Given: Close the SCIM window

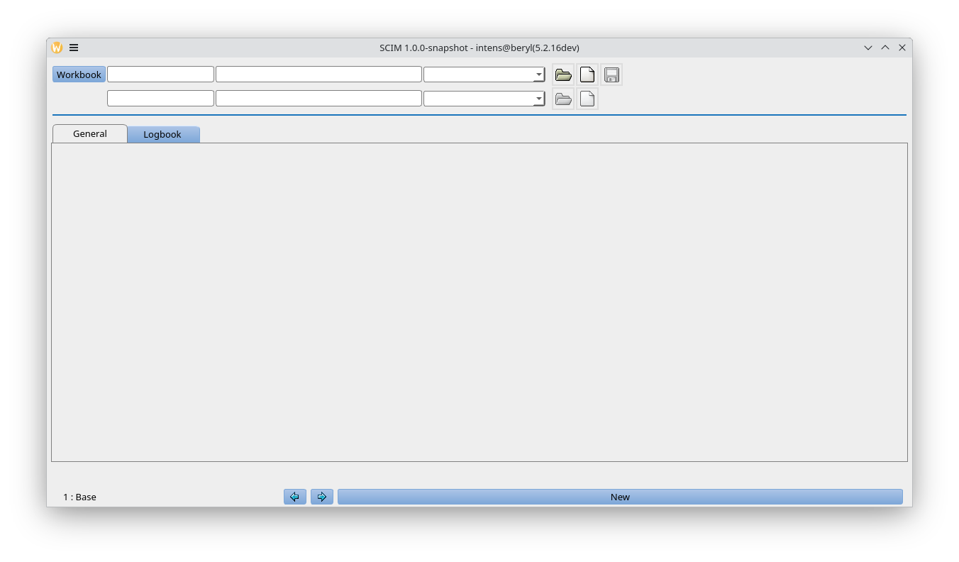Looking at the screenshot, I should (x=902, y=48).
